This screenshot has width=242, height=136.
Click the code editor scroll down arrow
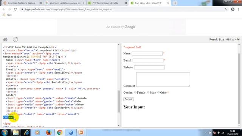119,125
